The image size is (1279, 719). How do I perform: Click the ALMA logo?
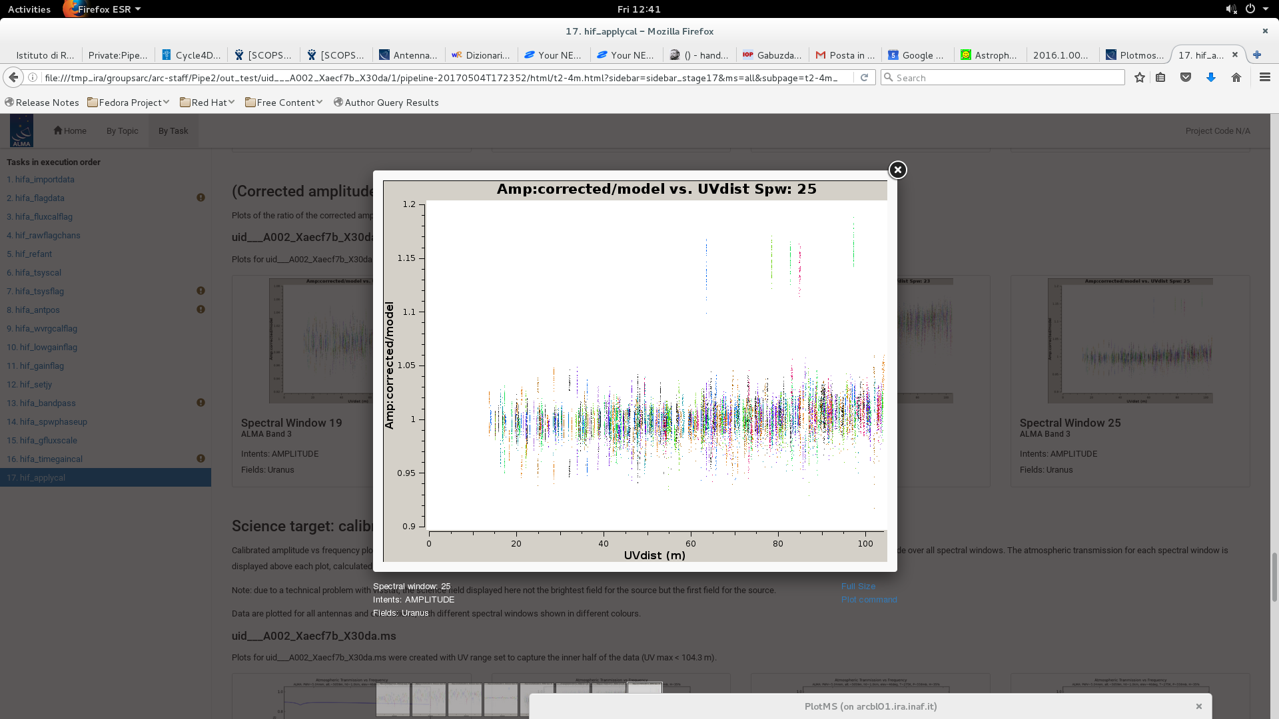click(21, 130)
